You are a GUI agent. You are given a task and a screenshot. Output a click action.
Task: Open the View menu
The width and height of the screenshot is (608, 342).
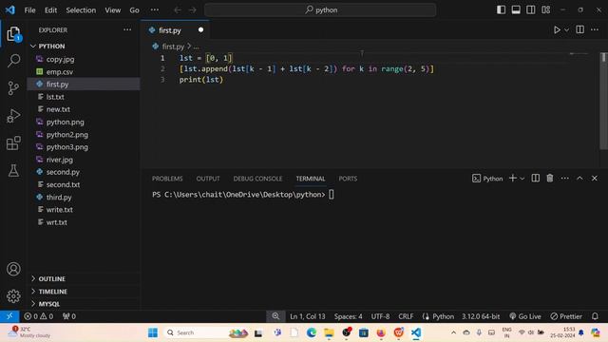112,10
